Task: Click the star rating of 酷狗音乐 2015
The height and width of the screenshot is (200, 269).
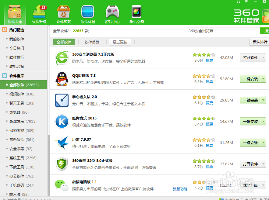Action: [x=204, y=119]
